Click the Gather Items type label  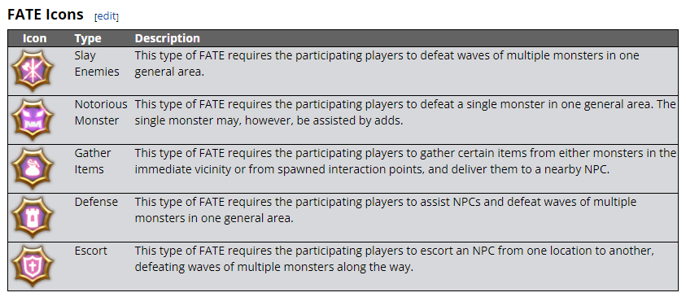93,162
